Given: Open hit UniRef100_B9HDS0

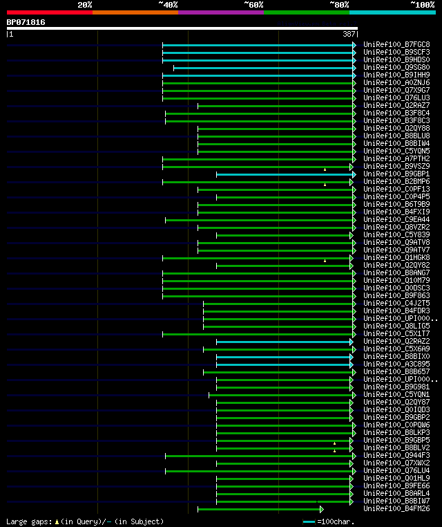Looking at the screenshot, I should [396, 60].
